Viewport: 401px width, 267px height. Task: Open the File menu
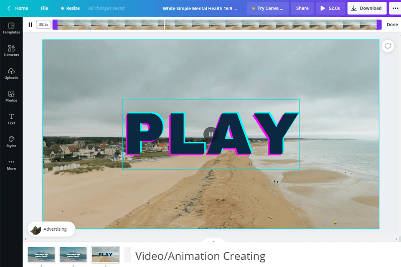click(x=44, y=8)
